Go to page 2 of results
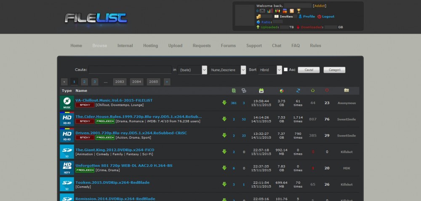421x201 pixels. coord(84,82)
